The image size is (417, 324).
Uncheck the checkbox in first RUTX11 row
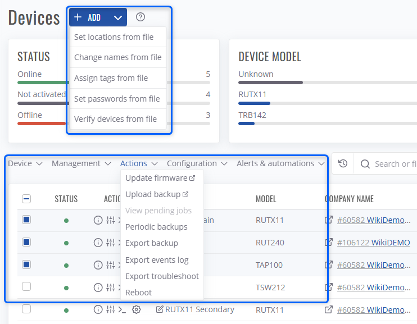click(x=26, y=220)
